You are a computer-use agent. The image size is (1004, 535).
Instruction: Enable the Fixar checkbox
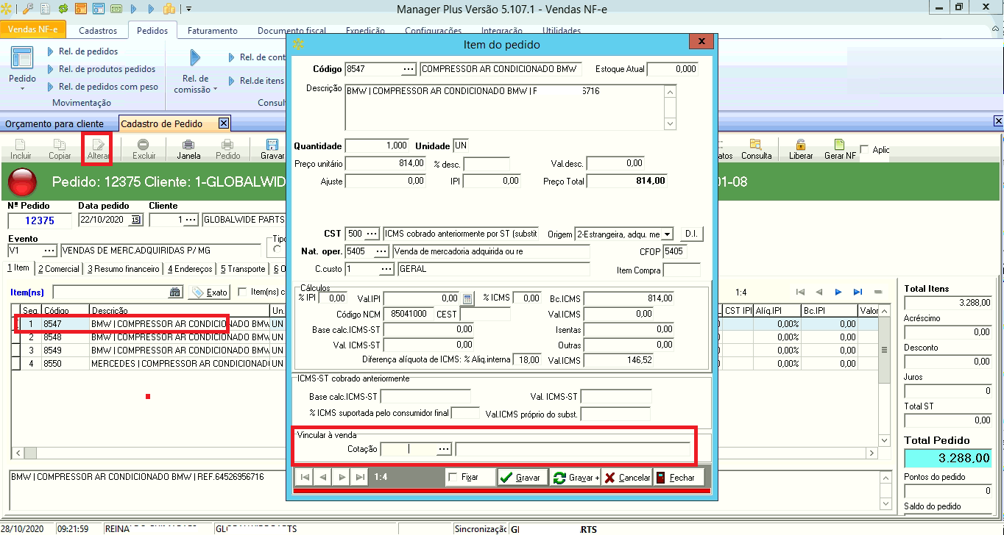click(x=453, y=478)
